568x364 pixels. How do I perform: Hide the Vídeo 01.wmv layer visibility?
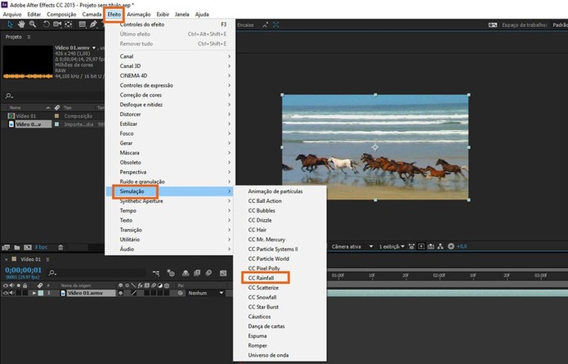coord(4,292)
